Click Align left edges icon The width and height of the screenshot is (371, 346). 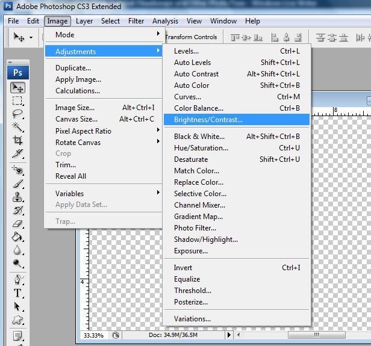(275, 37)
